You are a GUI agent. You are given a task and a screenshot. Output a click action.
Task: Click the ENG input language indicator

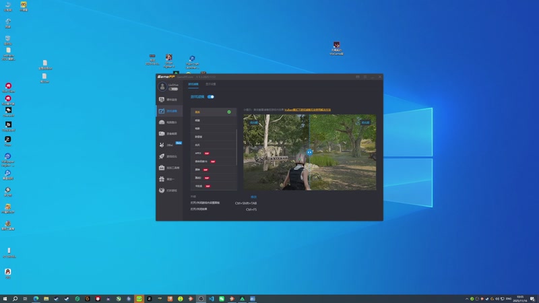pos(509,299)
